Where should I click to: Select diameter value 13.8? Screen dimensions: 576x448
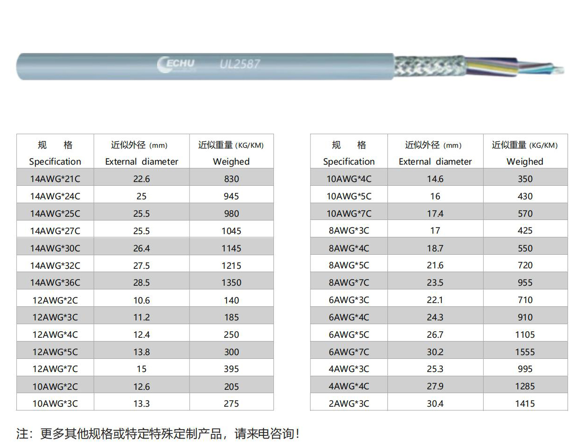pos(142,352)
